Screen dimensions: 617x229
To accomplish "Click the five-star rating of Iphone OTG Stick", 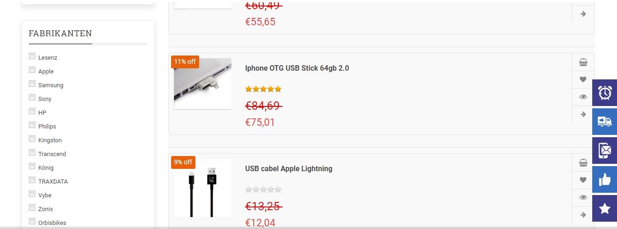I will click(x=263, y=89).
